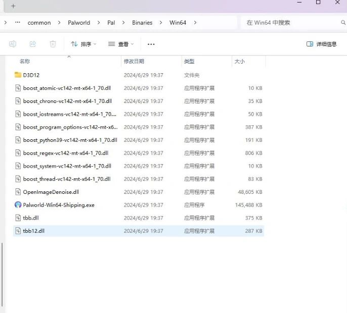Screen dimensions: 347x313
Task: Select the OpenImageDenoise.dll file
Action: click(x=51, y=192)
